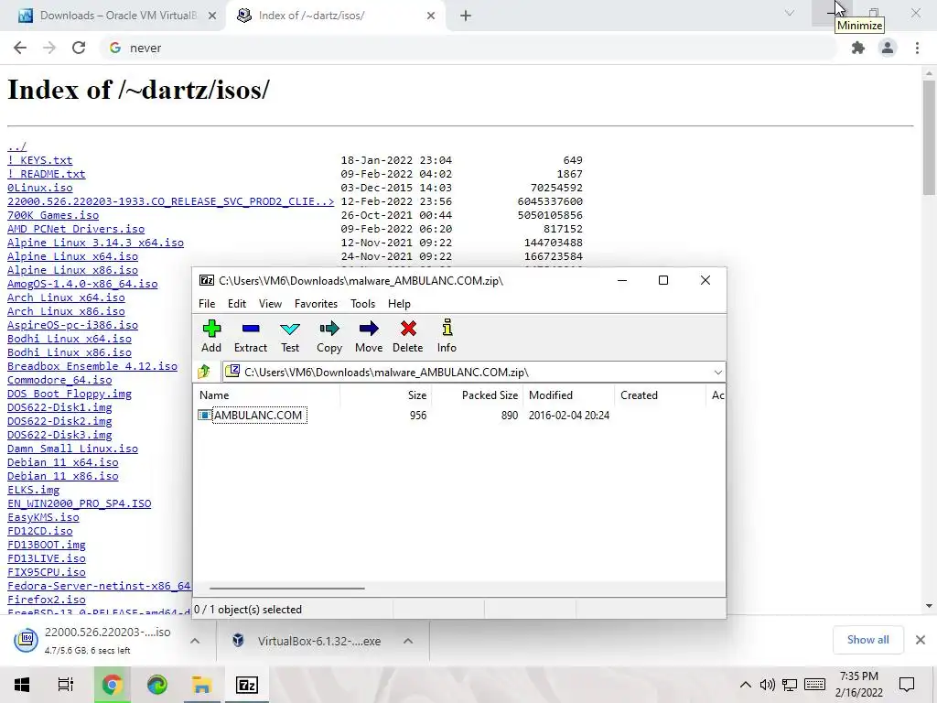Open 7-Zip Tools menu
Screen dimensions: 937x703
point(362,304)
